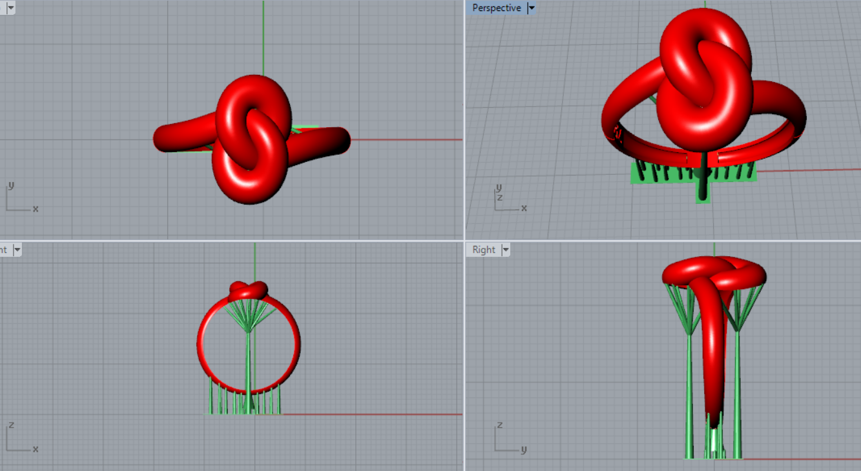
Task: Select the central green support post in Front view
Action: coord(249,361)
